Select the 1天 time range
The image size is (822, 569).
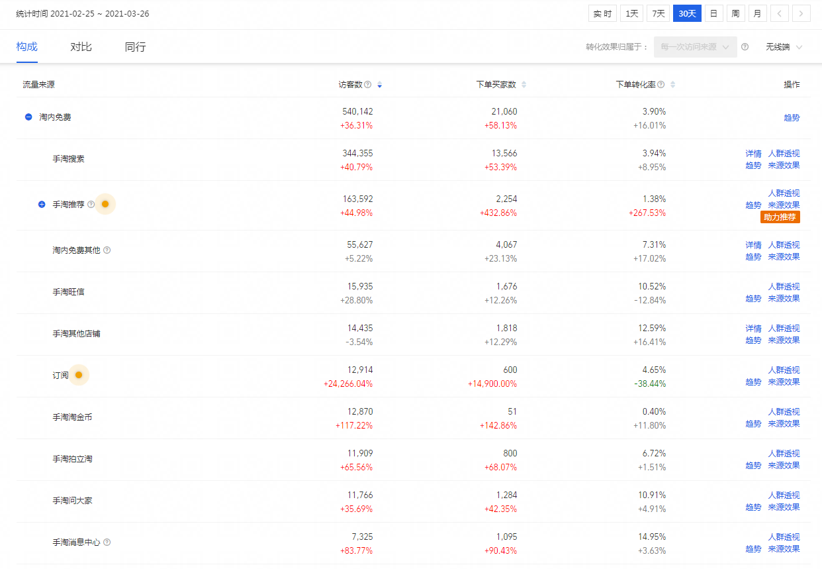(x=632, y=13)
